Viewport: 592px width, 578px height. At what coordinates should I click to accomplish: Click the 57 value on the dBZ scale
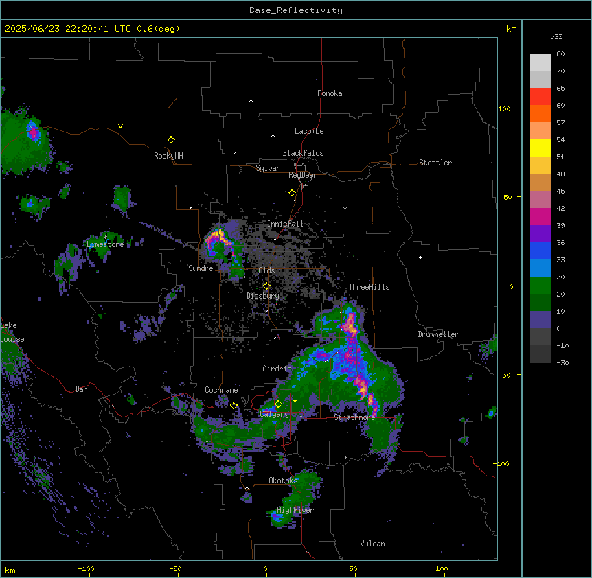(560, 122)
